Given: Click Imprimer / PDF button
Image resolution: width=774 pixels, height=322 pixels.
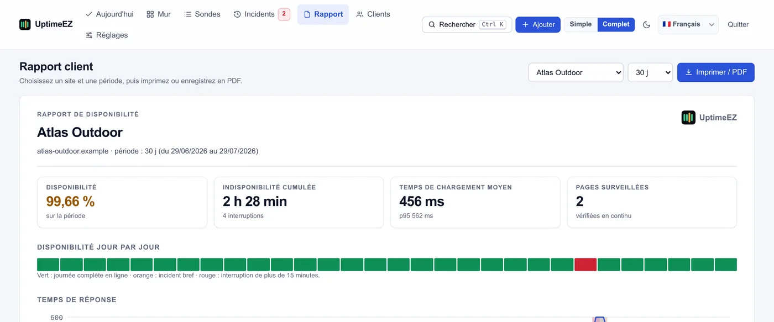Looking at the screenshot, I should tap(716, 72).
